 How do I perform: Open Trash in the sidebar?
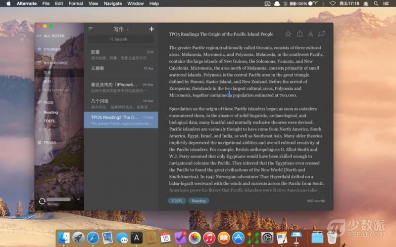49,143
